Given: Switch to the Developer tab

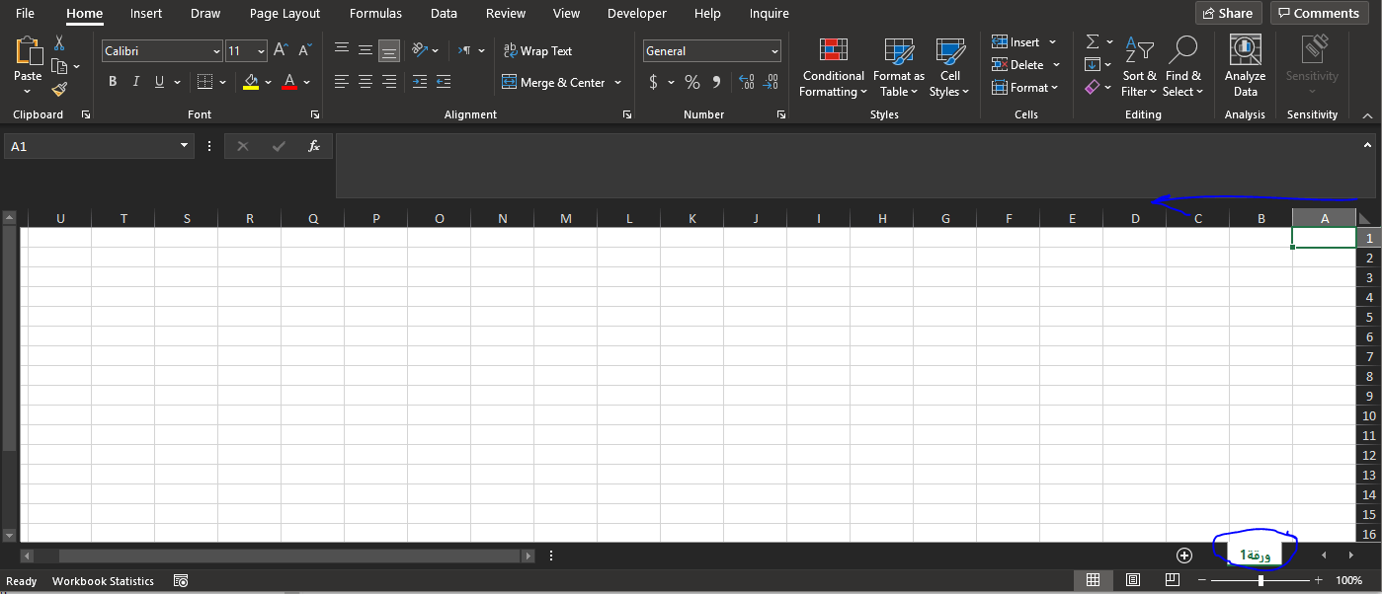Looking at the screenshot, I should pyautogui.click(x=636, y=13).
